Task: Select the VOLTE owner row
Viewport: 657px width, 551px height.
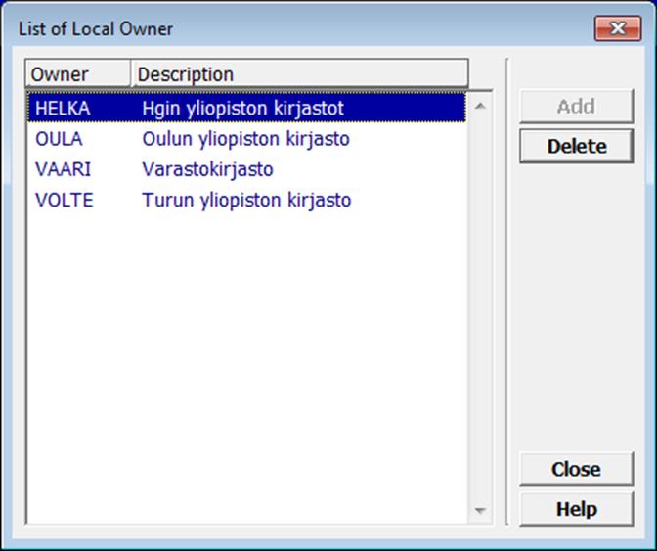Action: pos(246,200)
